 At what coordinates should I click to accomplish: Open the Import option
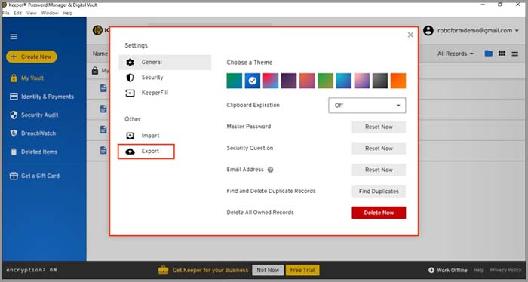point(150,136)
